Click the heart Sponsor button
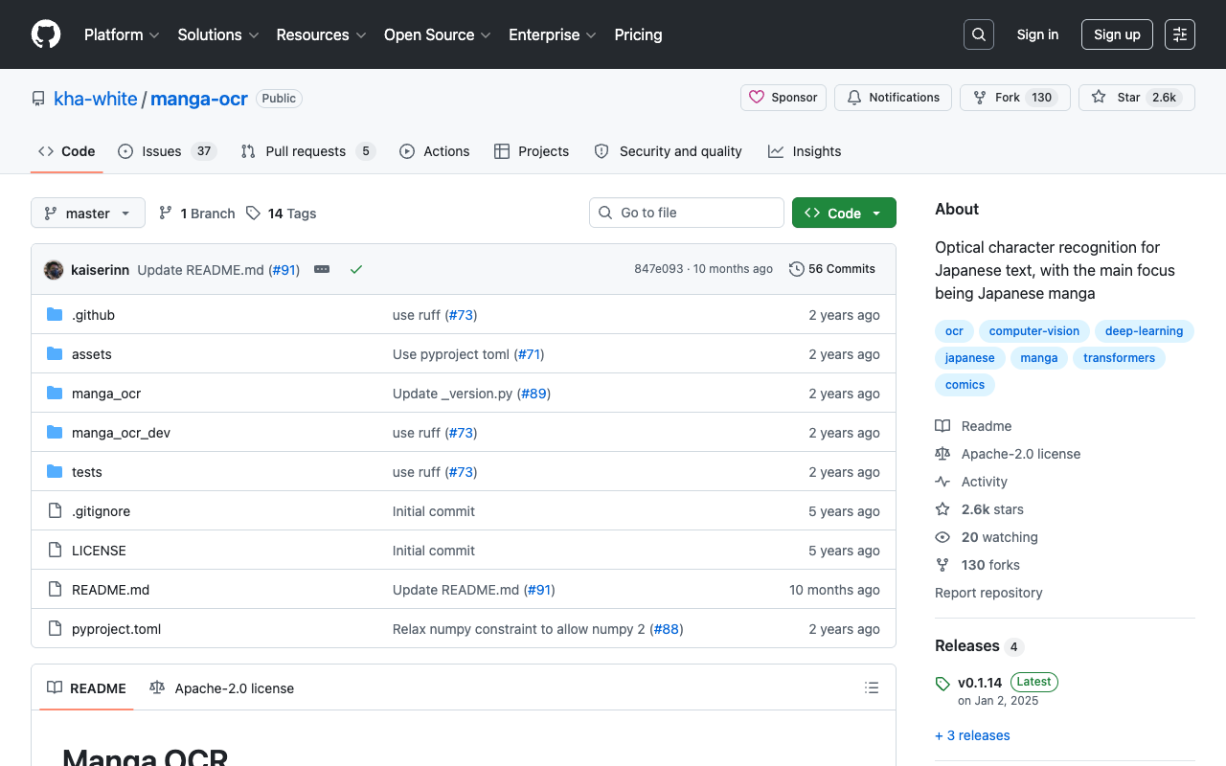This screenshot has width=1226, height=766. tap(783, 98)
